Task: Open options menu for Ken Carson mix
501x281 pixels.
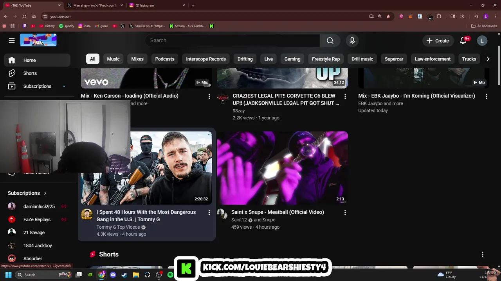Action: coord(209,96)
